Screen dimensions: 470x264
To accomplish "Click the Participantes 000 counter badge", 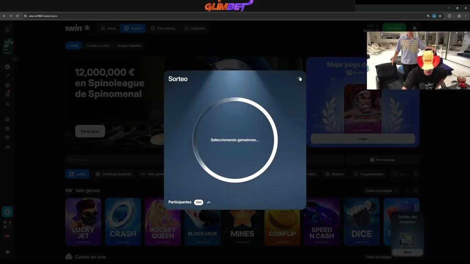I will click(x=199, y=202).
